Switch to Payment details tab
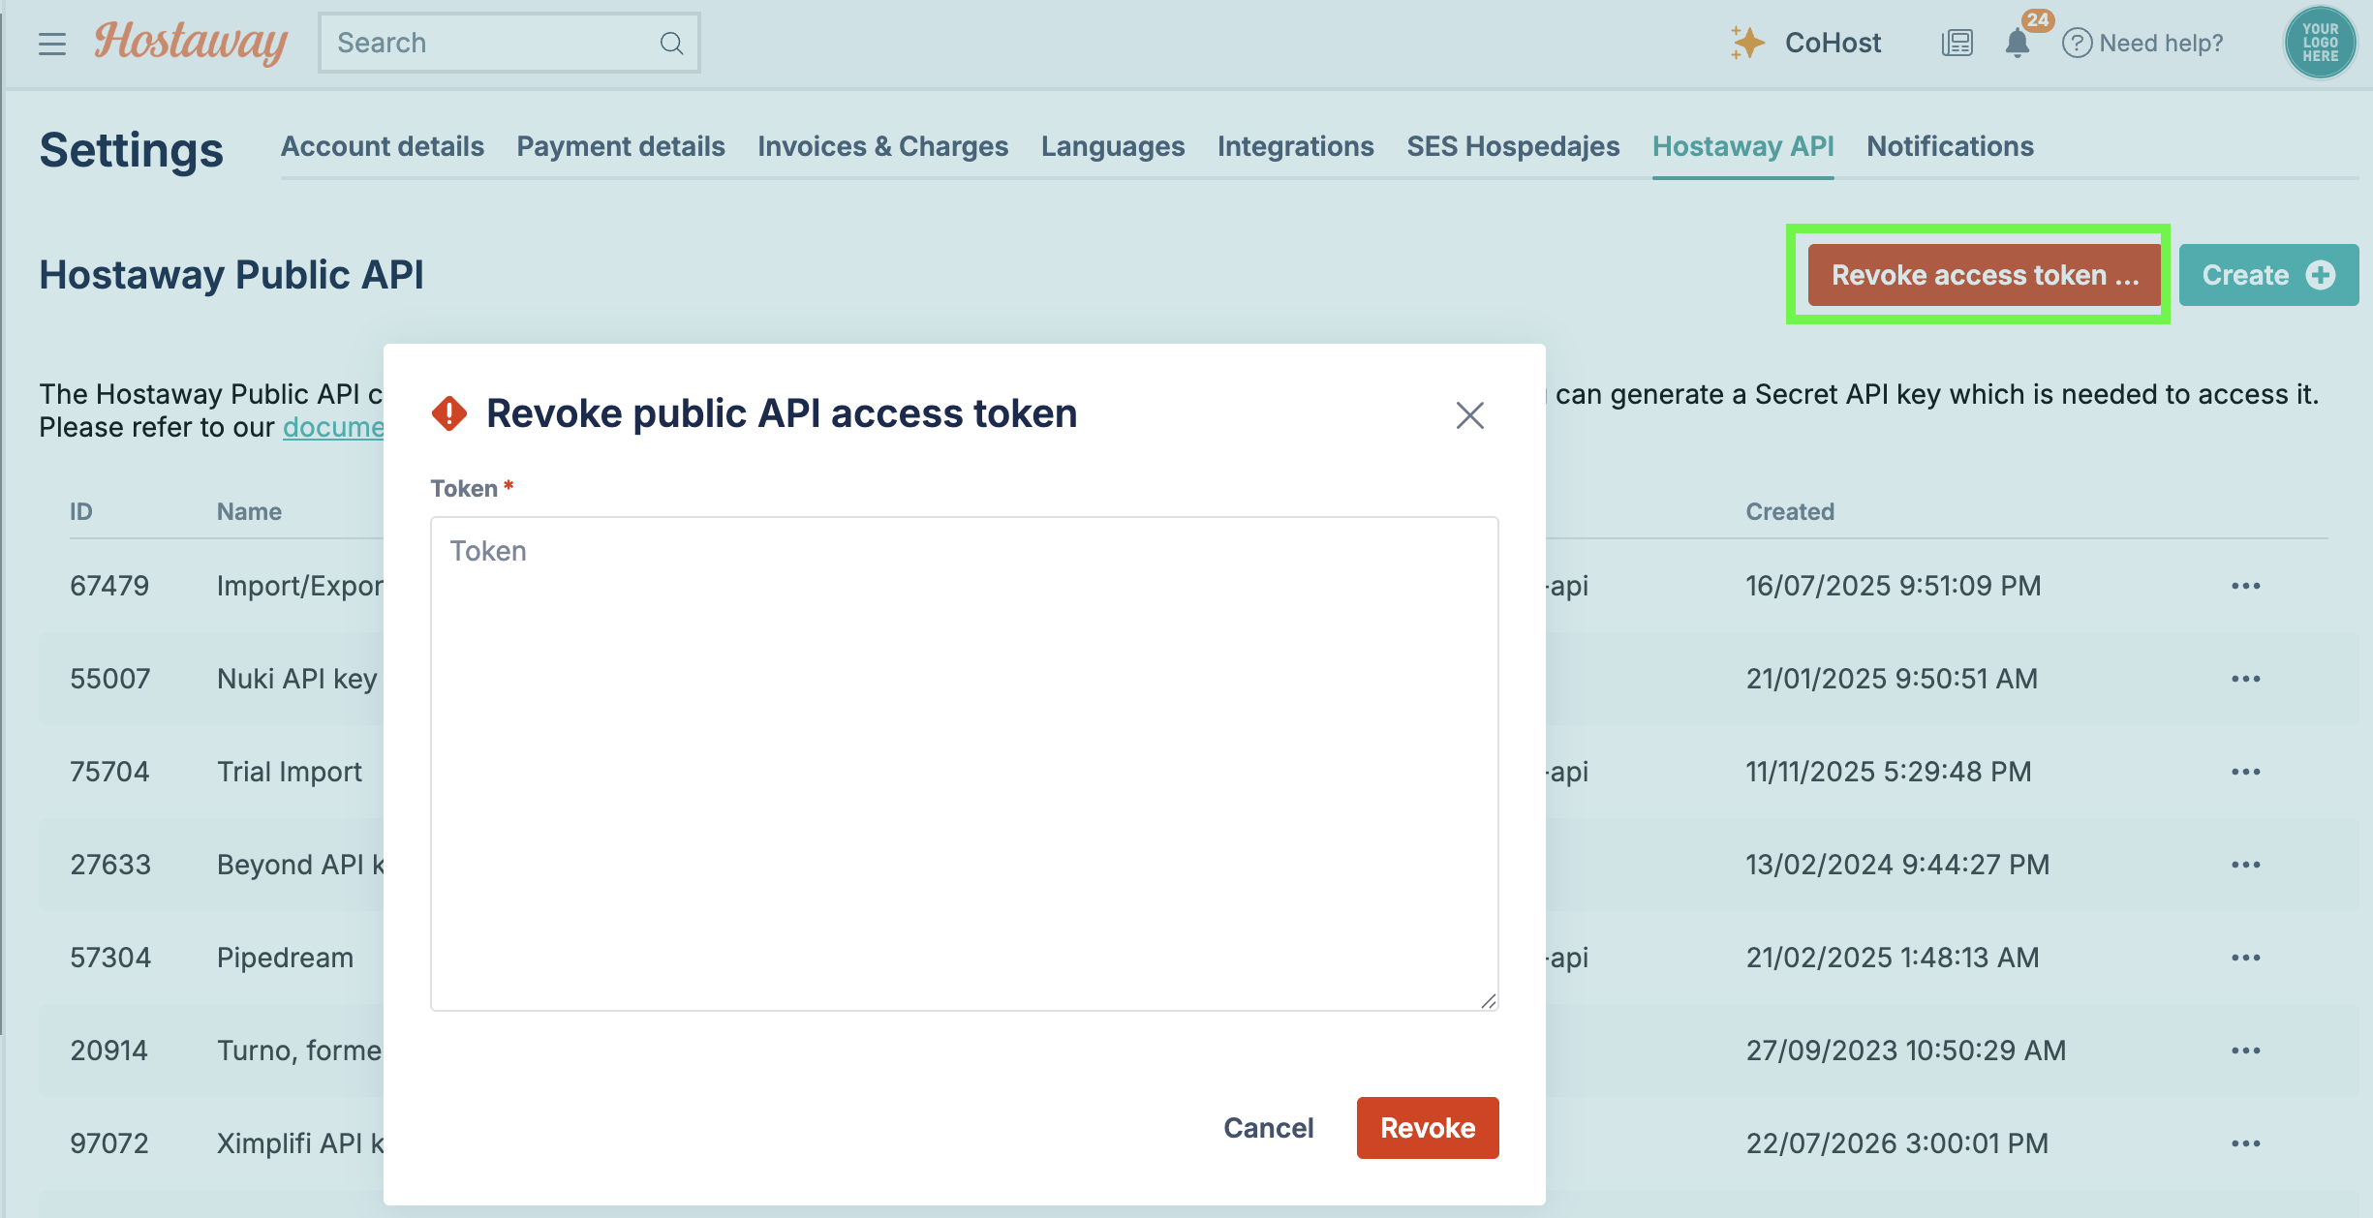Image resolution: width=2373 pixels, height=1218 pixels. [x=621, y=146]
